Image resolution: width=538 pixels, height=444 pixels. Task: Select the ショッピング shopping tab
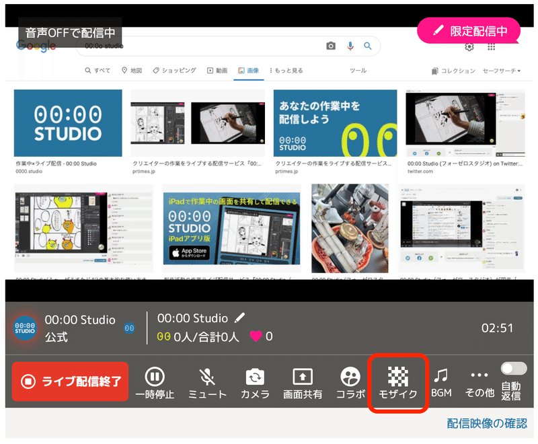(x=175, y=71)
